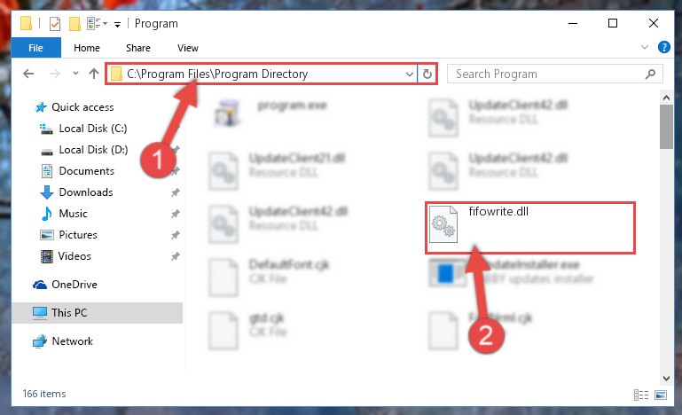Switch to the Large icons view layout
Viewport: 682px width, 415px height.
coord(661,395)
